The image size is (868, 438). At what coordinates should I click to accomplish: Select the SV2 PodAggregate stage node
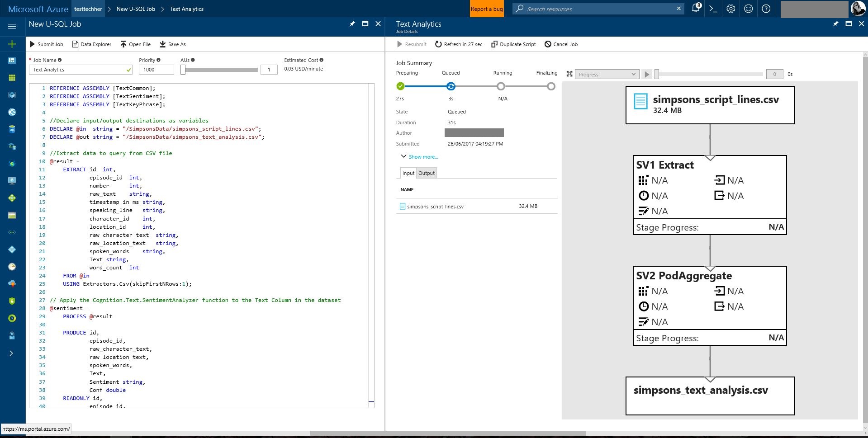tap(710, 306)
